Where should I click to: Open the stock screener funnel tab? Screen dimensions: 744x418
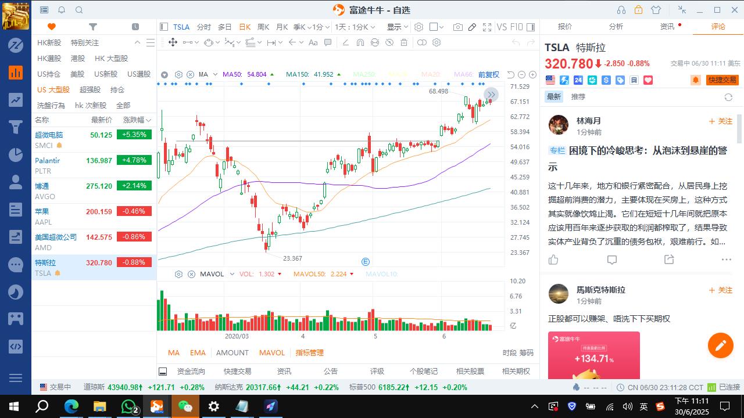pos(93,27)
